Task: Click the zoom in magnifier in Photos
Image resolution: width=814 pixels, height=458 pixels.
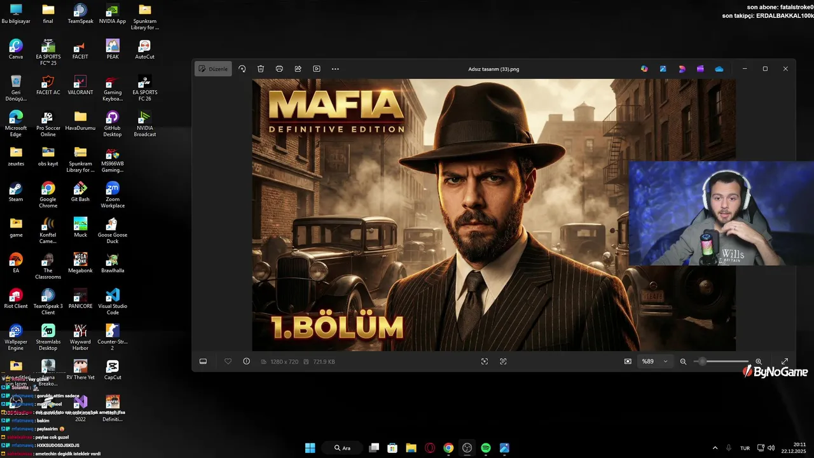Action: (x=759, y=361)
